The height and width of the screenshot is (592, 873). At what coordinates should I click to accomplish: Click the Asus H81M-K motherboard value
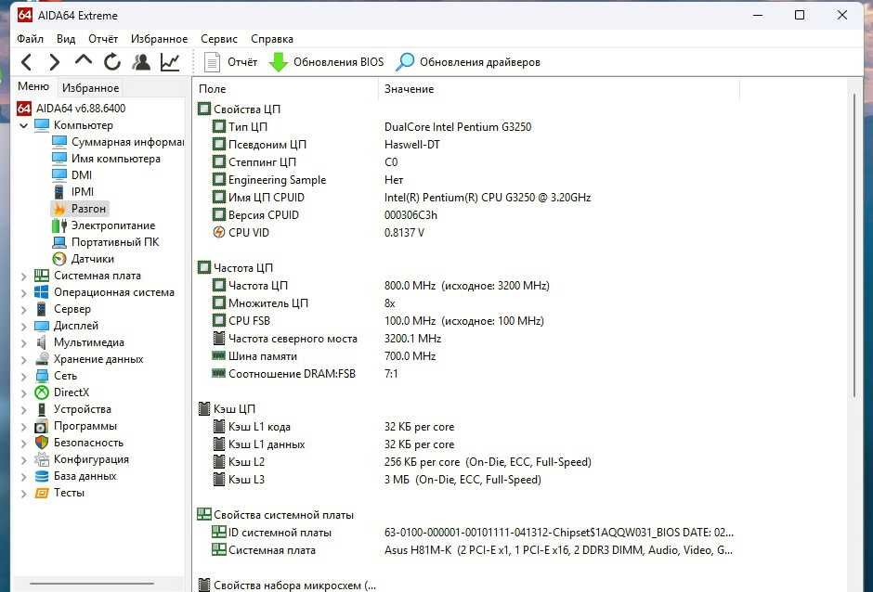558,550
